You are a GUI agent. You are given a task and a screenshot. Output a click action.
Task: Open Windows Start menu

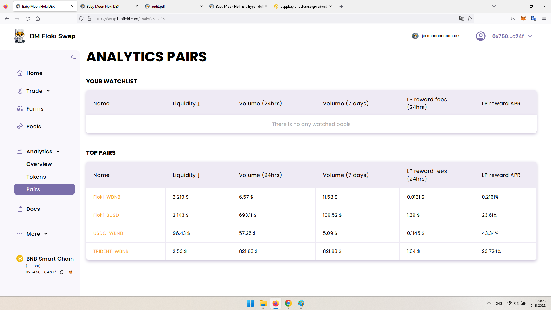(x=250, y=303)
